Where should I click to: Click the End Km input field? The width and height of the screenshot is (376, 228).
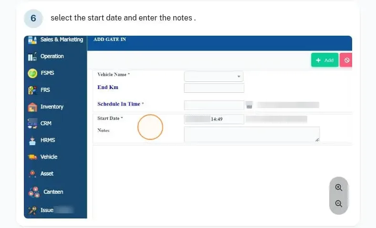click(x=214, y=88)
